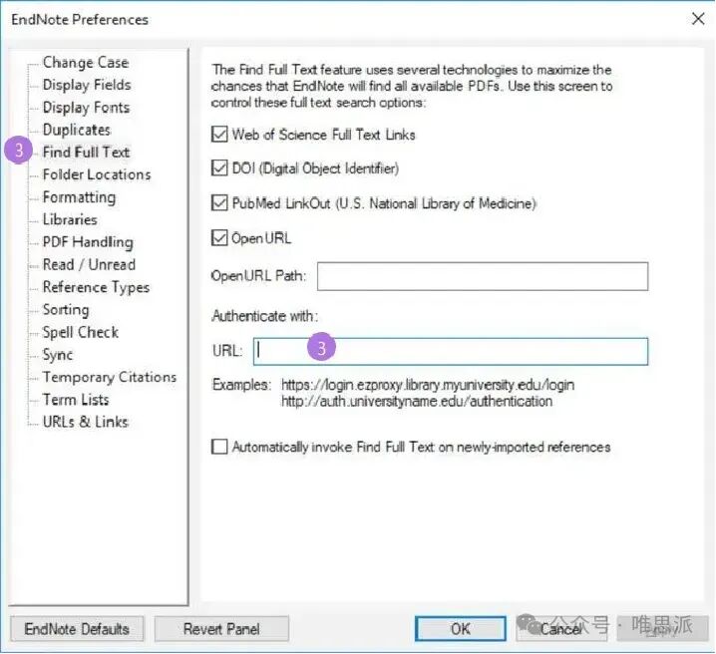
Task: Select Change Case in preferences tree
Action: [86, 63]
